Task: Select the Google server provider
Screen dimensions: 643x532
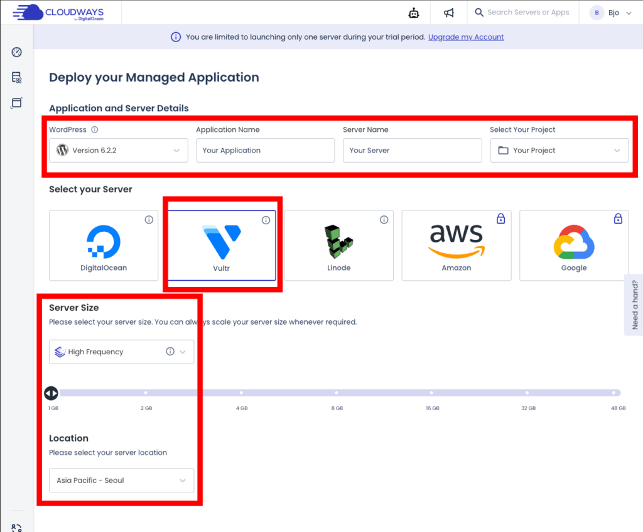Action: [x=574, y=246]
